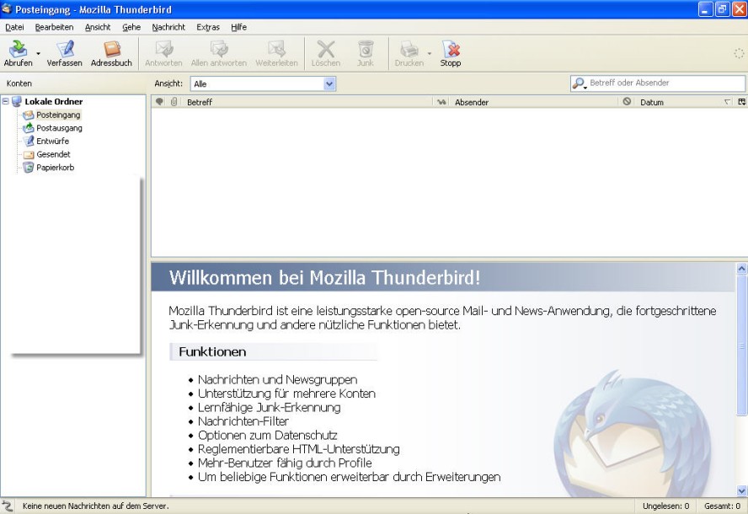Click the Stopp toolbar button

click(x=451, y=53)
